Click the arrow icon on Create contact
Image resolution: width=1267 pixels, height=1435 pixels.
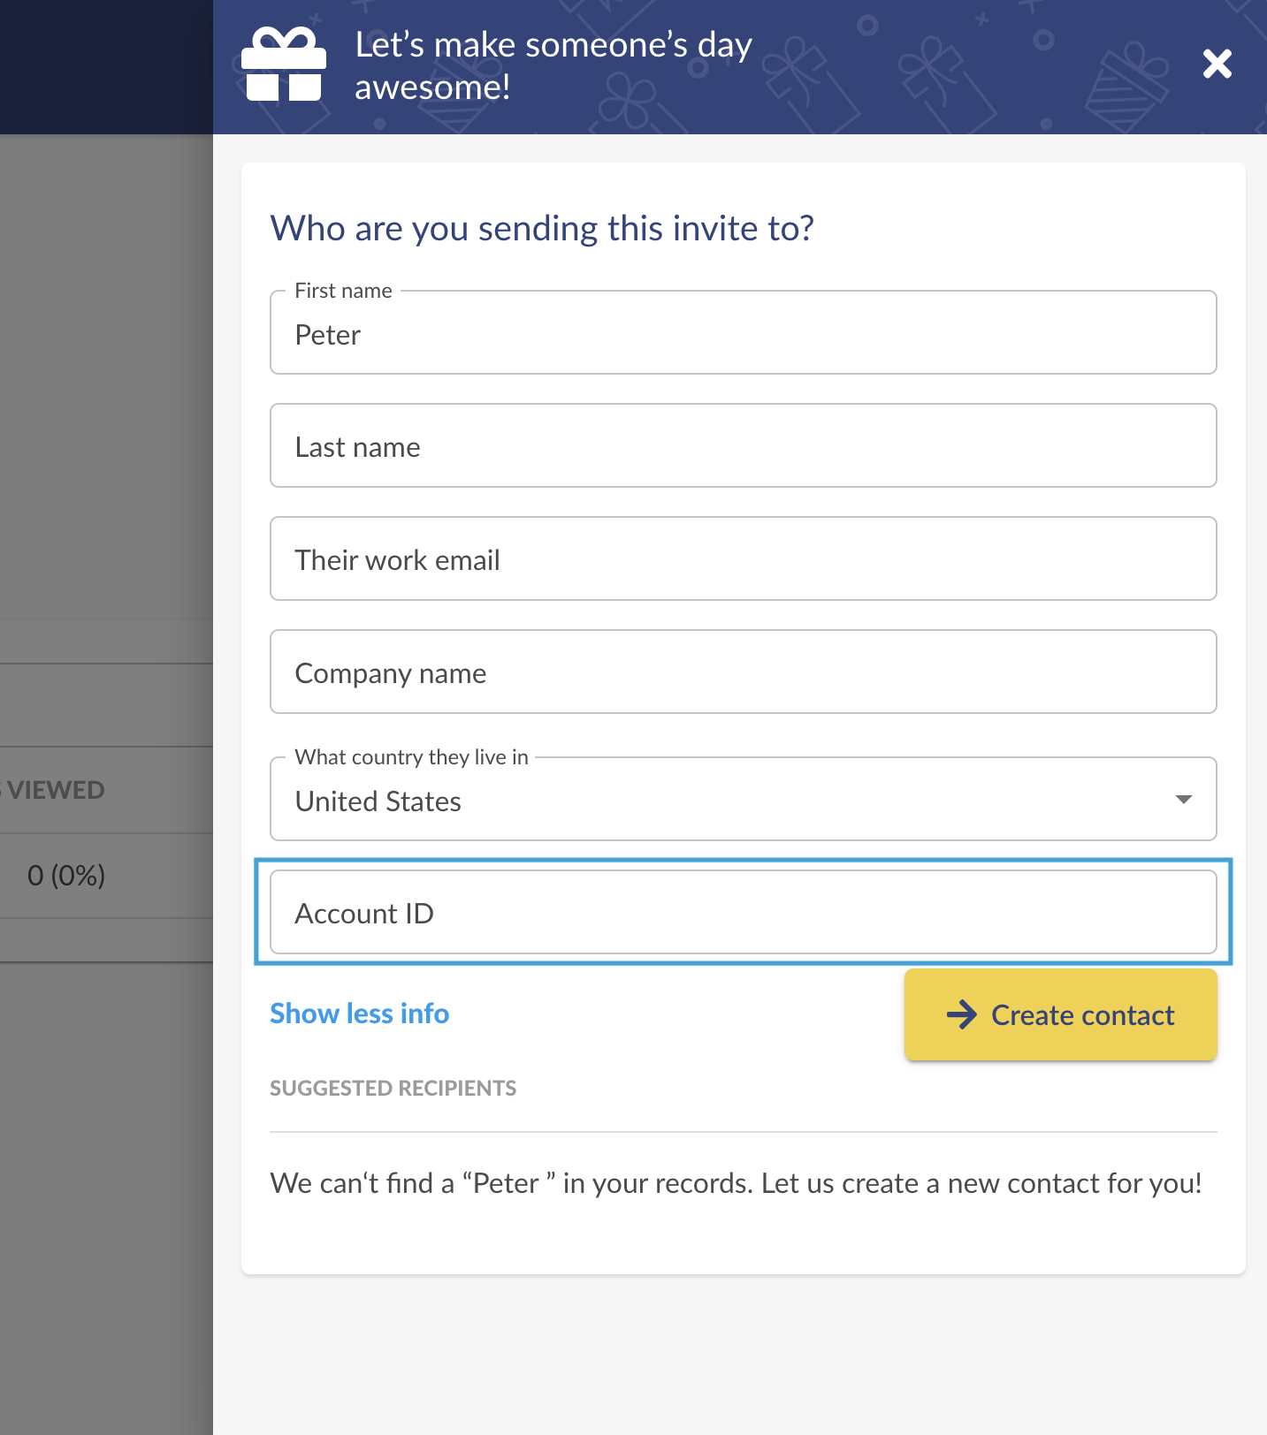point(962,1014)
